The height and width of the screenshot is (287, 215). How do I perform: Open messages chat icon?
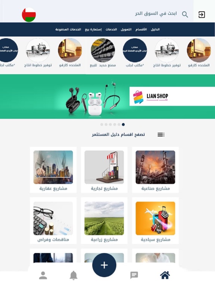(134, 275)
